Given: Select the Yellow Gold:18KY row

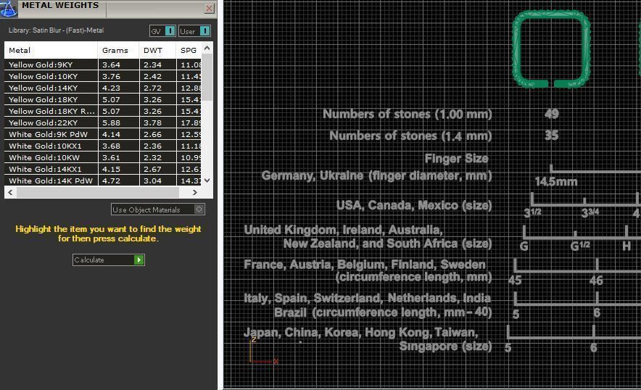Looking at the screenshot, I should [x=103, y=99].
